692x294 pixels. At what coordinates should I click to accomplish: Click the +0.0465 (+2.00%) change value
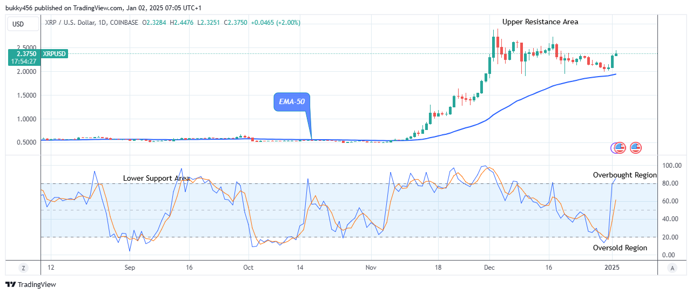[x=276, y=23]
